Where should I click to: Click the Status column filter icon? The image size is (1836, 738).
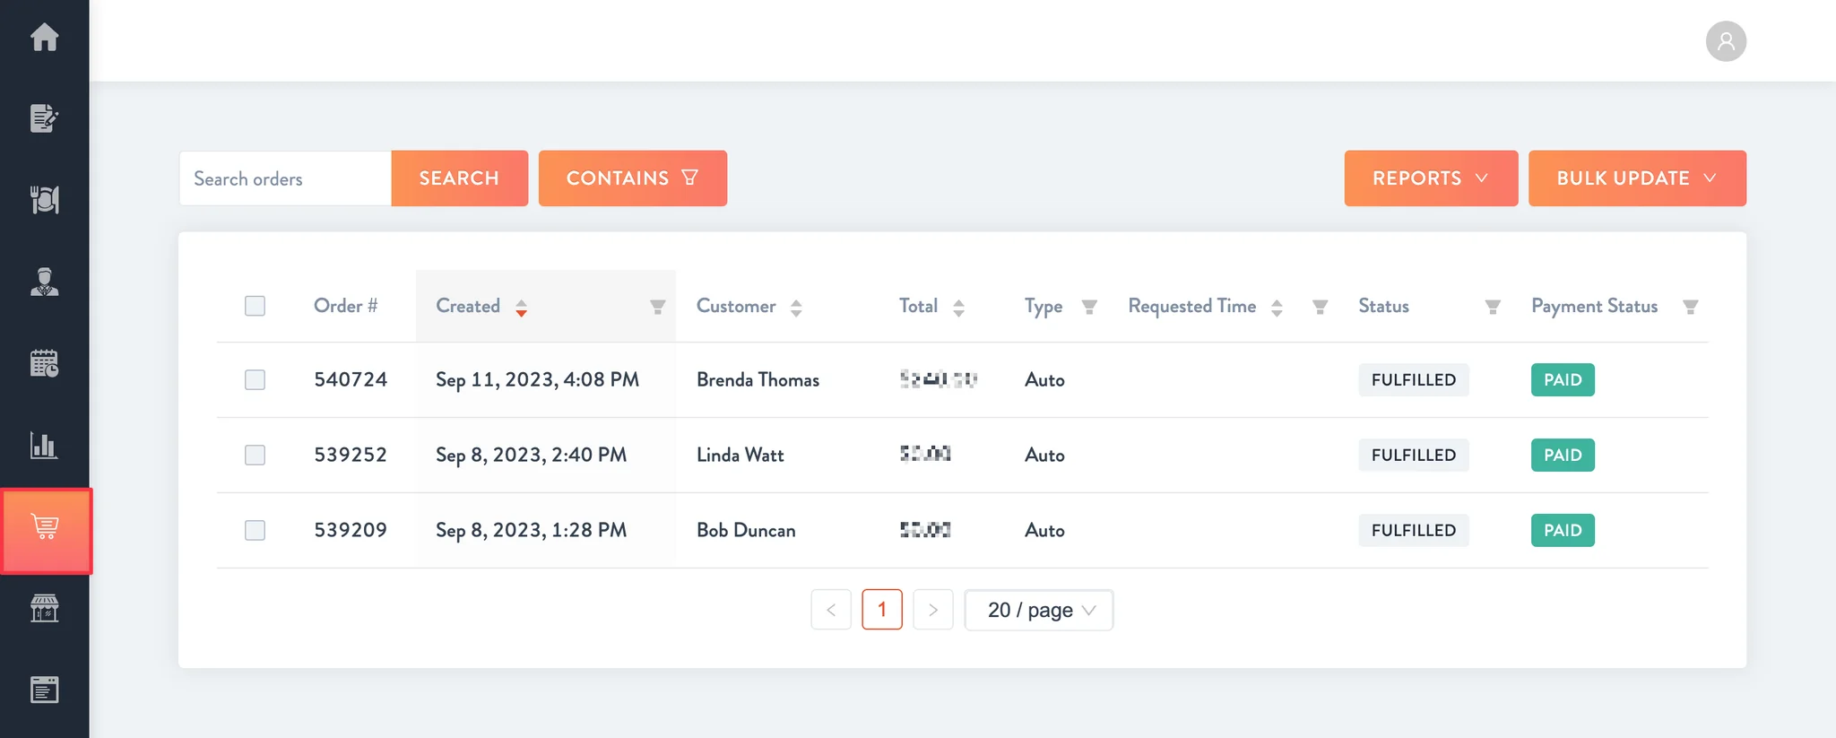(1493, 307)
